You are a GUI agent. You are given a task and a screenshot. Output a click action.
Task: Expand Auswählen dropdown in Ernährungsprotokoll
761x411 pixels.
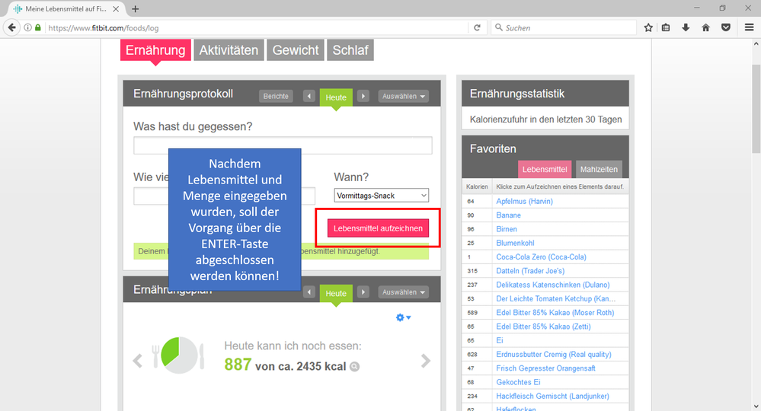[x=404, y=97]
